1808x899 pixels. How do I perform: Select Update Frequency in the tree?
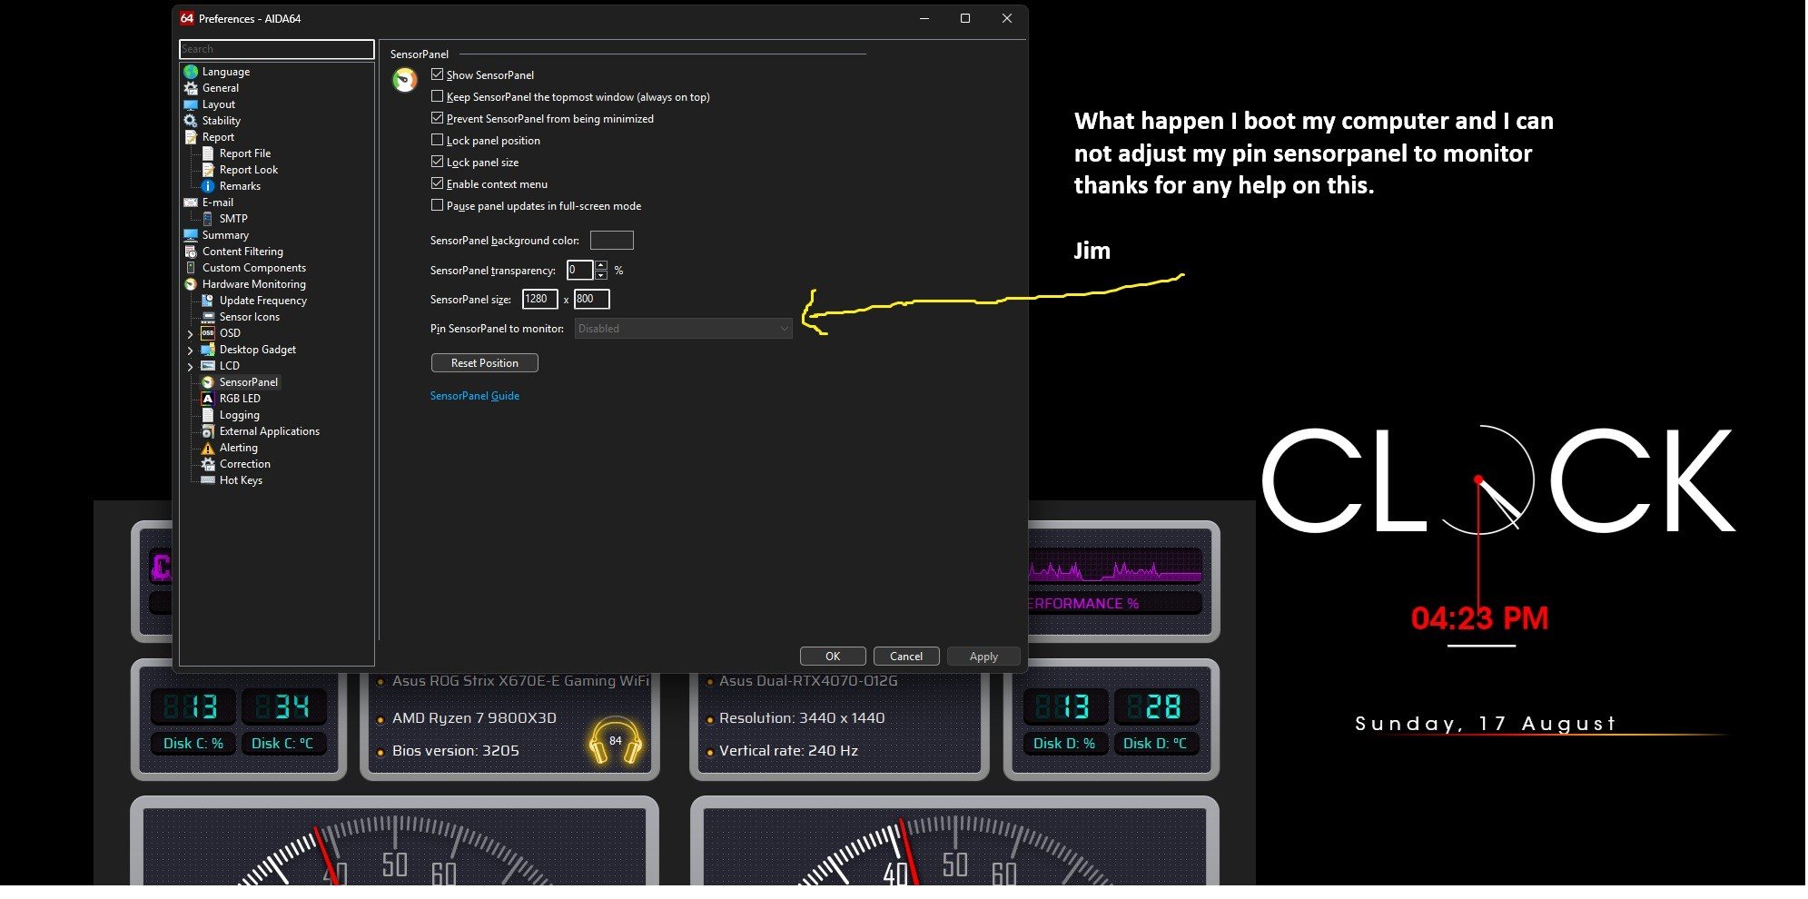pyautogui.click(x=262, y=301)
